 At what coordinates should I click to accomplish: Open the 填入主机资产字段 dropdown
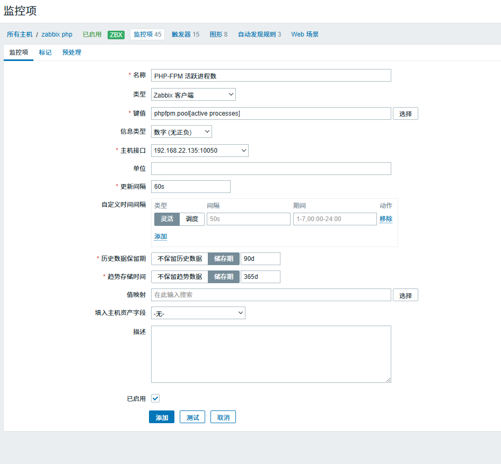[x=198, y=313]
